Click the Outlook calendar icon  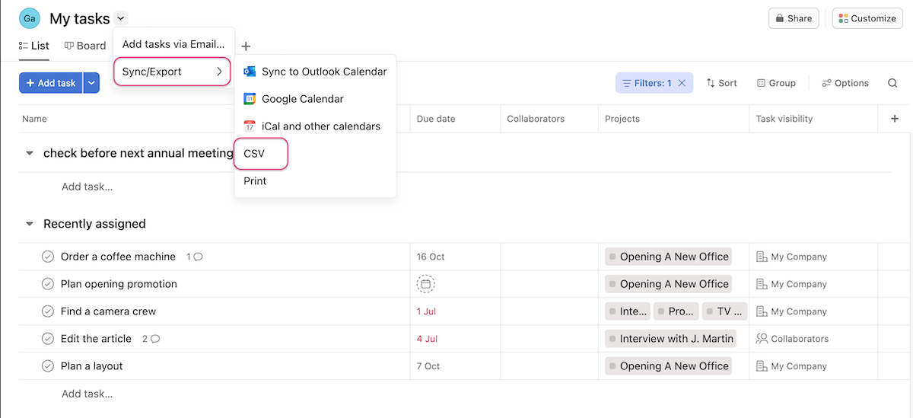tap(250, 72)
